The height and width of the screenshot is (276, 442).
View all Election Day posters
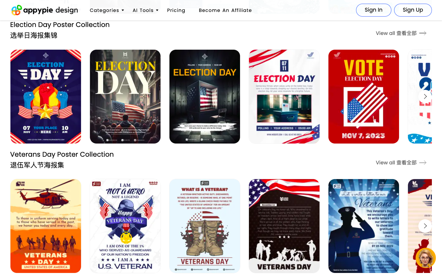coord(396,33)
